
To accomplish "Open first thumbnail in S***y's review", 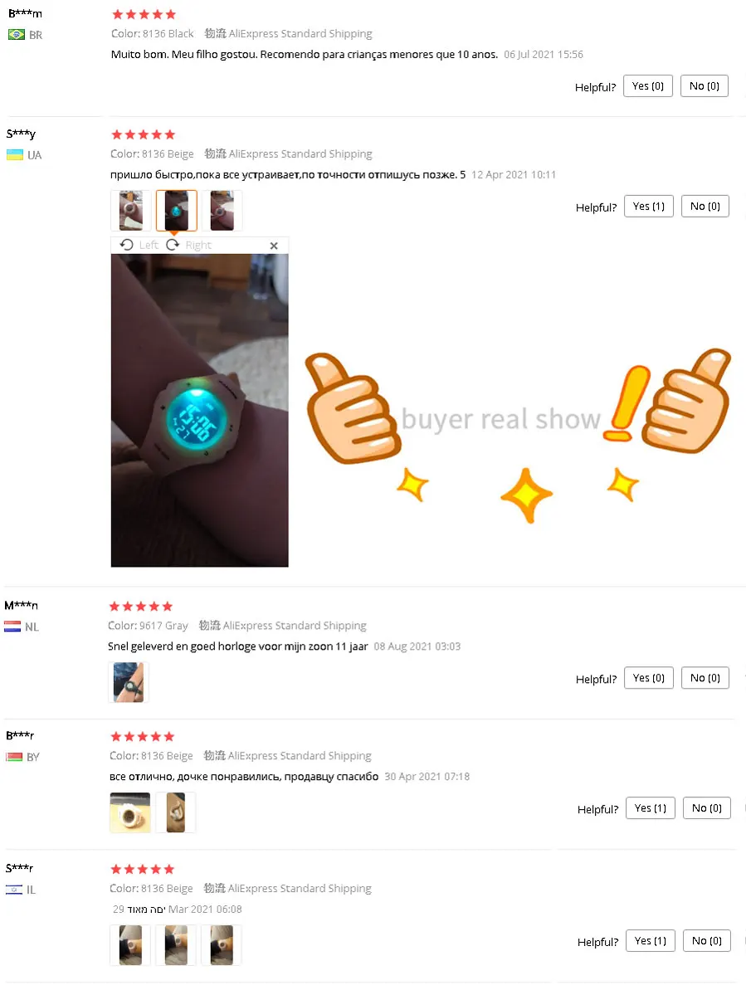I will click(x=130, y=211).
